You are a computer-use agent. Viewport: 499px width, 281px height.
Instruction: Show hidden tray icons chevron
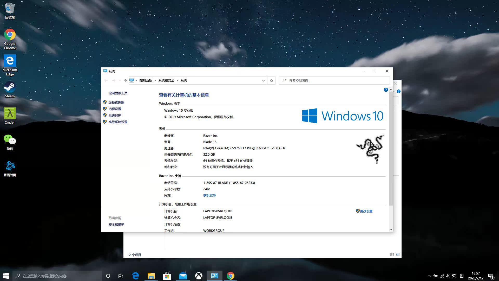click(x=429, y=276)
